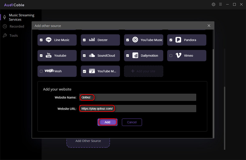Open the Recorded section

[x=17, y=26]
